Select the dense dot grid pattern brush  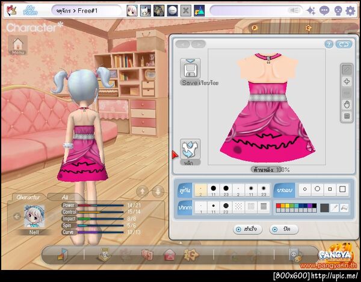tap(251, 207)
